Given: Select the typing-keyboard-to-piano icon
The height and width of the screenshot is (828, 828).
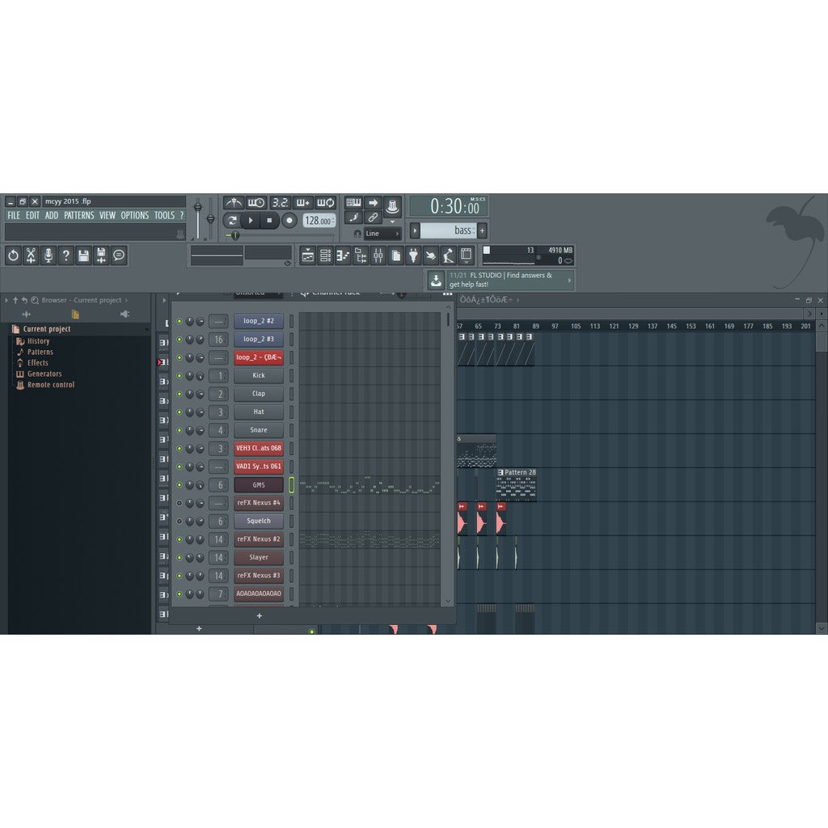Looking at the screenshot, I should (x=354, y=202).
